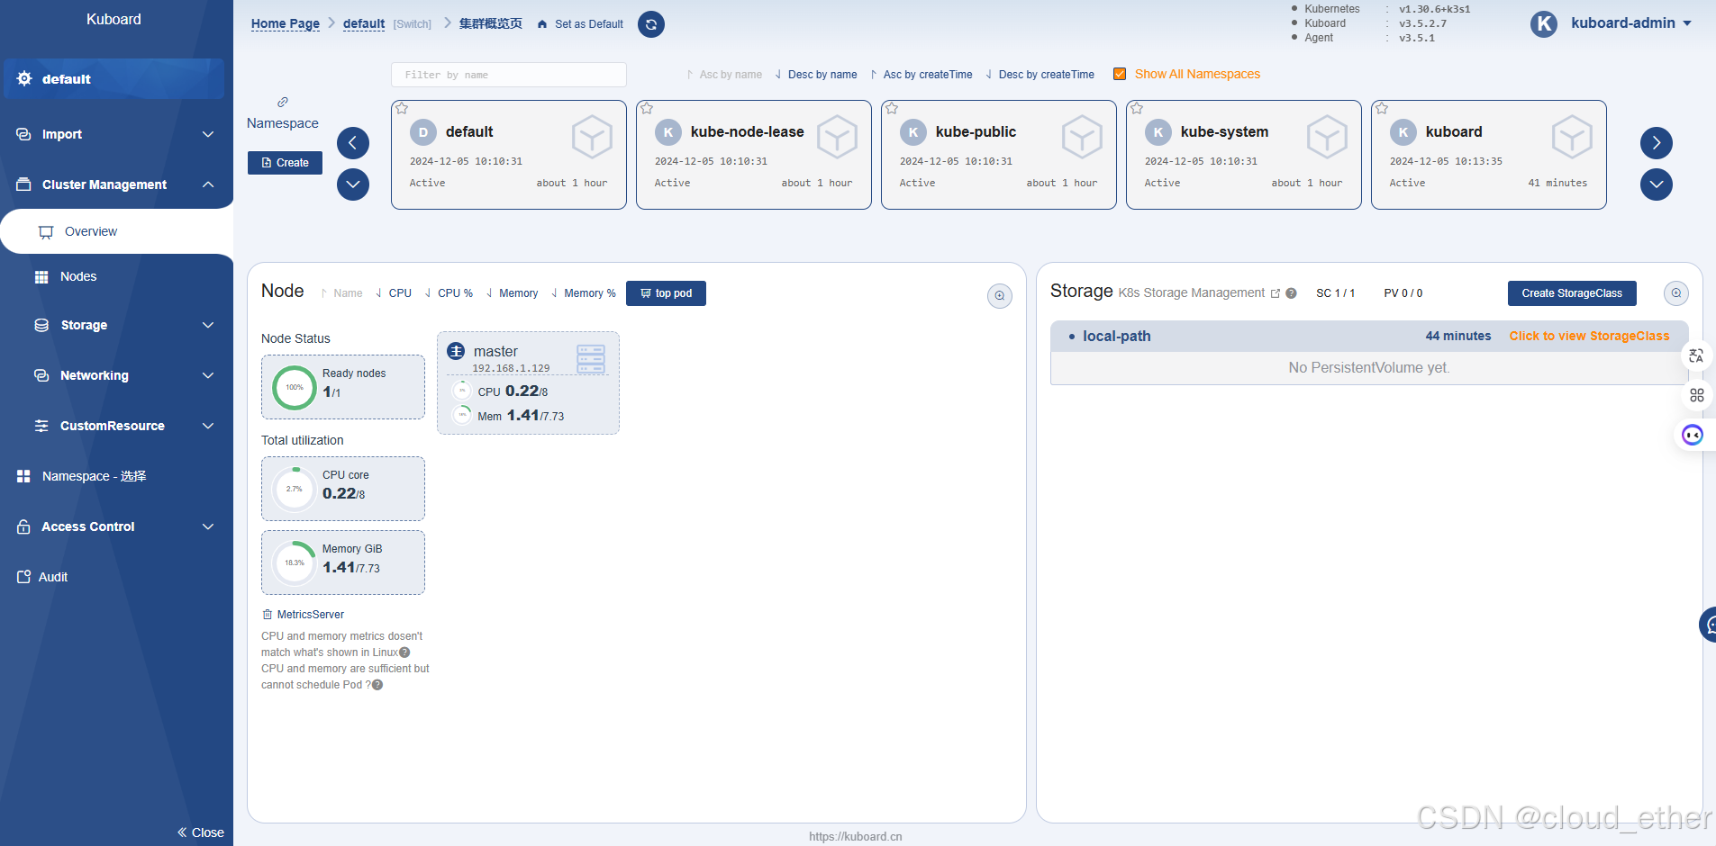This screenshot has width=1716, height=846.
Task: Favorite the default namespace star icon
Action: point(402,109)
